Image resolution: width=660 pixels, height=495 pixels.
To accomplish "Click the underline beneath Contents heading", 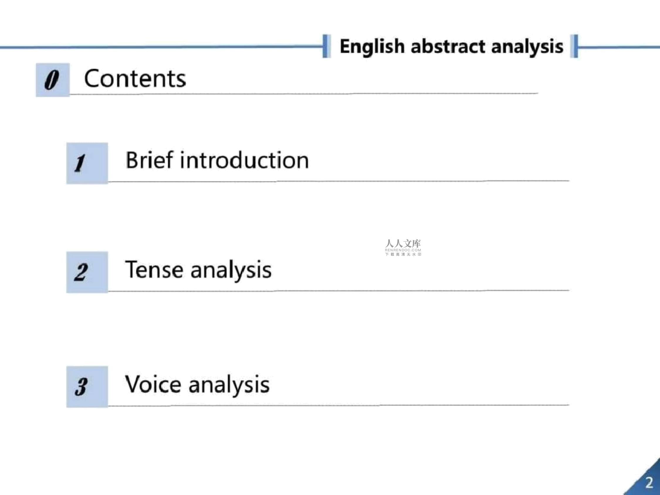I will pos(304,94).
